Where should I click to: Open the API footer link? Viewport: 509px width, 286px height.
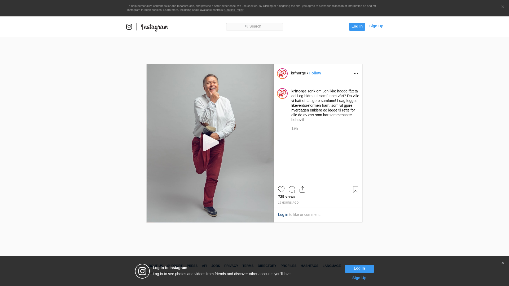pyautogui.click(x=204, y=266)
